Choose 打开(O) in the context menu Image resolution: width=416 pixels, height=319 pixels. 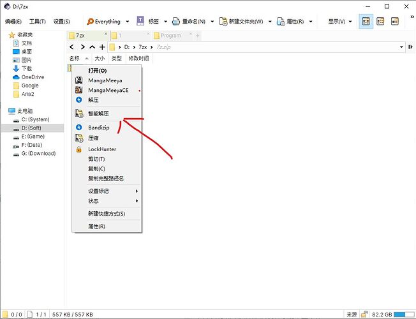coord(107,71)
